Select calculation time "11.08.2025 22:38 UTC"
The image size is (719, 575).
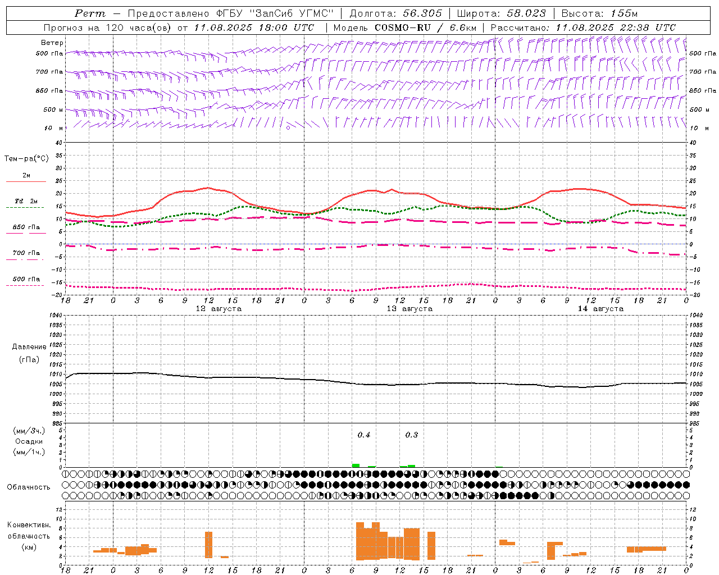tap(616, 28)
